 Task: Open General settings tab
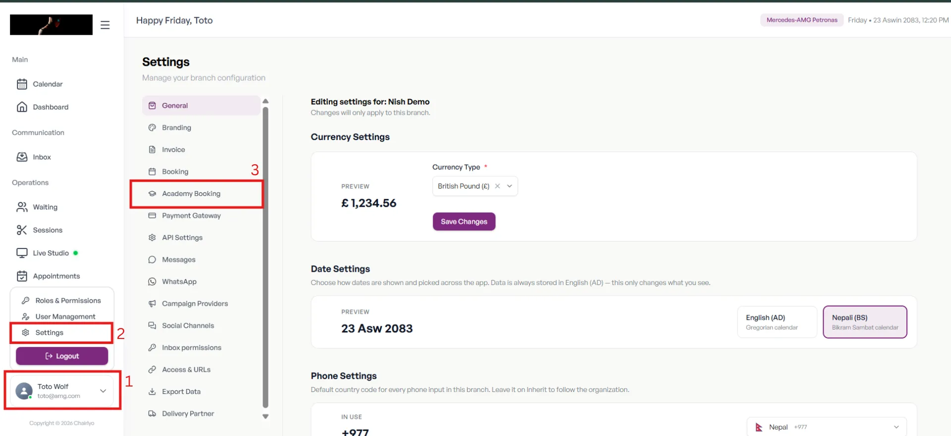(201, 105)
